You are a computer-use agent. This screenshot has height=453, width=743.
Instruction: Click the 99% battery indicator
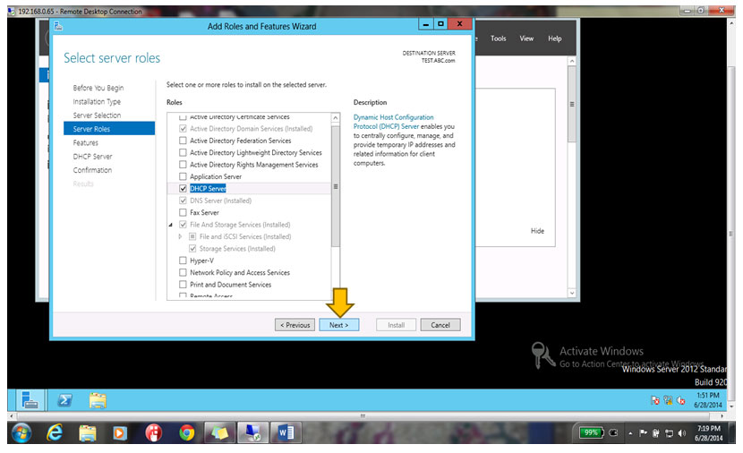[x=591, y=432]
